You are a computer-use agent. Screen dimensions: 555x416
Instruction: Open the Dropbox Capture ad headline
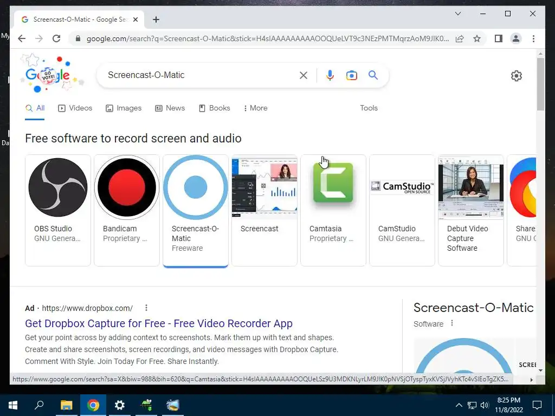click(x=159, y=323)
